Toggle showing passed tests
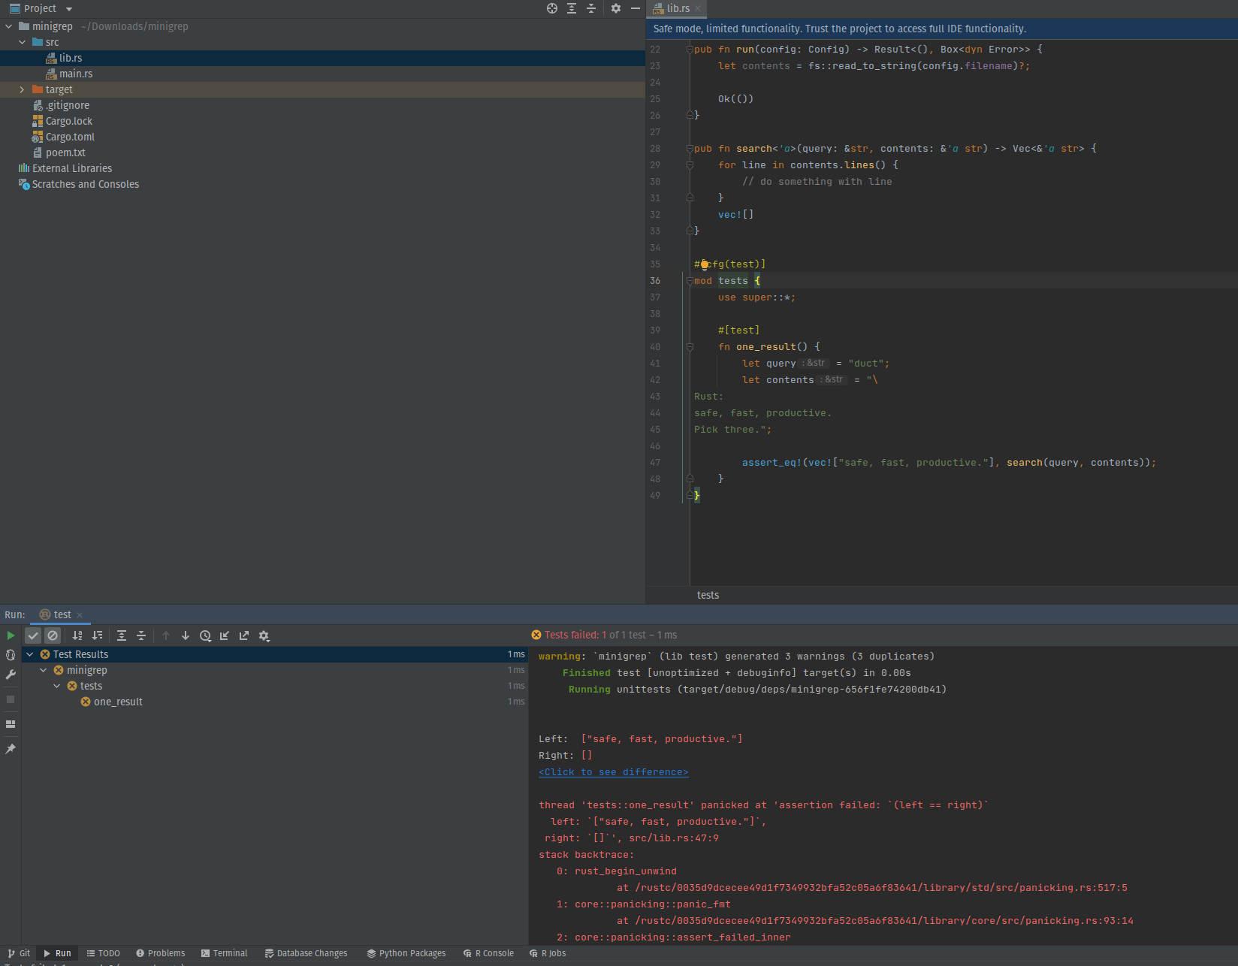 [x=33, y=635]
